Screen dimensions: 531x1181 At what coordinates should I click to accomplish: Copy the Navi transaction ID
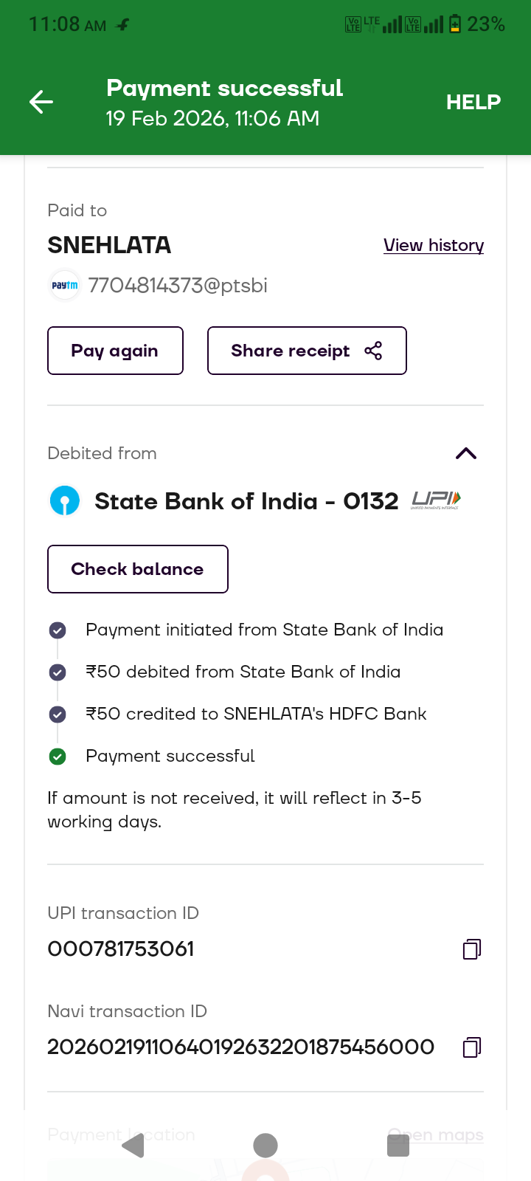(x=472, y=1047)
